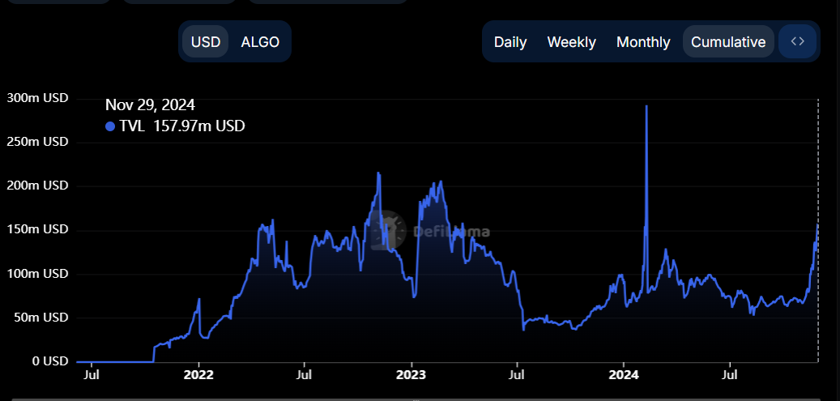
Task: Click the TVL legend dot
Action: (x=110, y=126)
